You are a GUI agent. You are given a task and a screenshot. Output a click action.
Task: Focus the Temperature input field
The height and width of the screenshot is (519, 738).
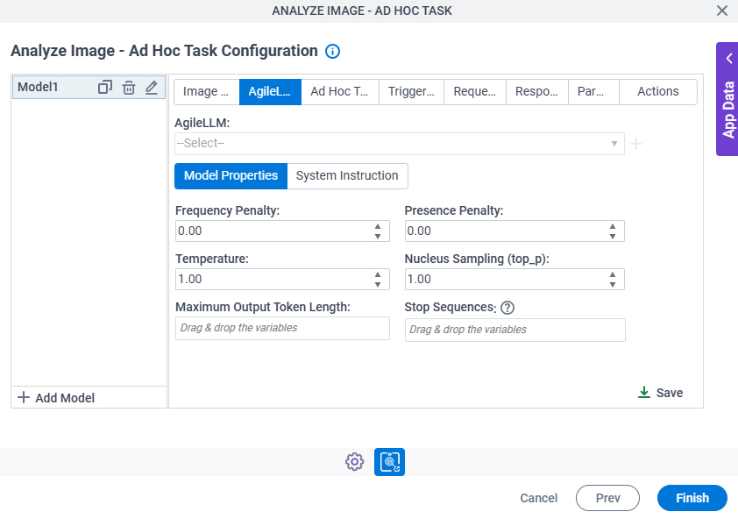[282, 280]
